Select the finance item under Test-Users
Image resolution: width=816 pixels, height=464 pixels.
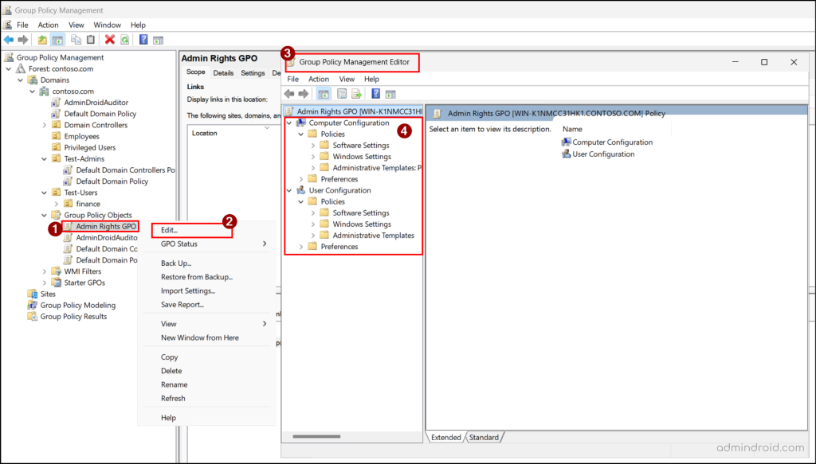[90, 204]
